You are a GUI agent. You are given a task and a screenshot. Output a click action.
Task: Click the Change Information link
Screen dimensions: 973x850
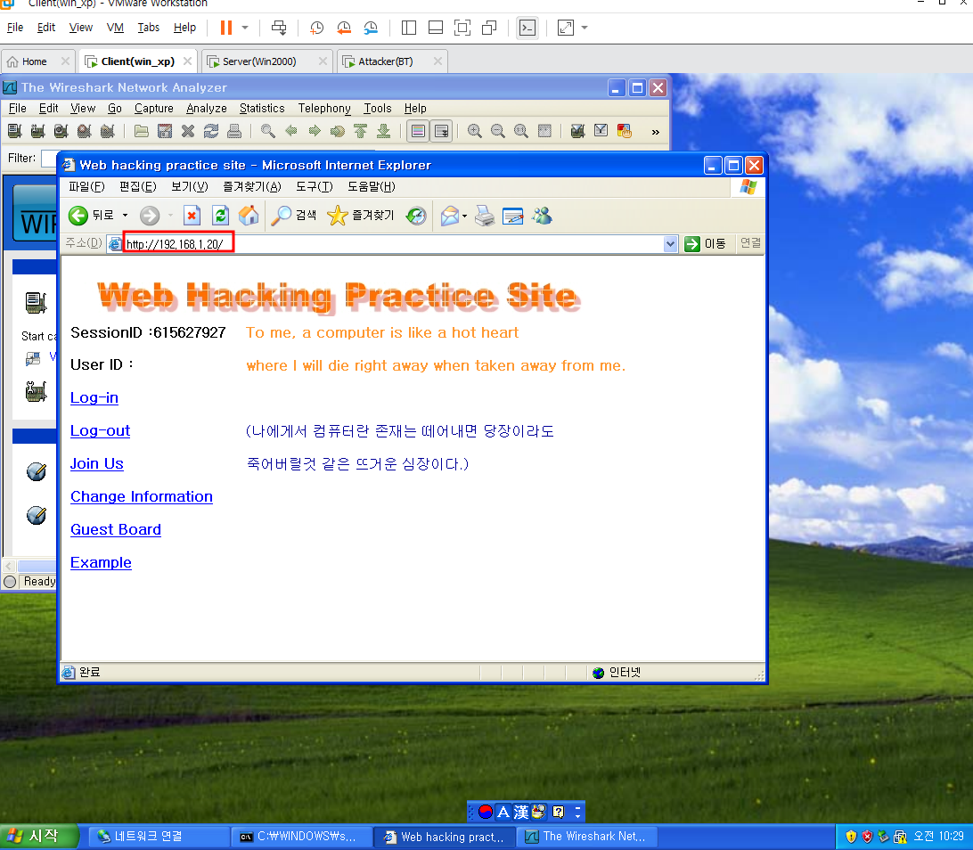pos(142,496)
